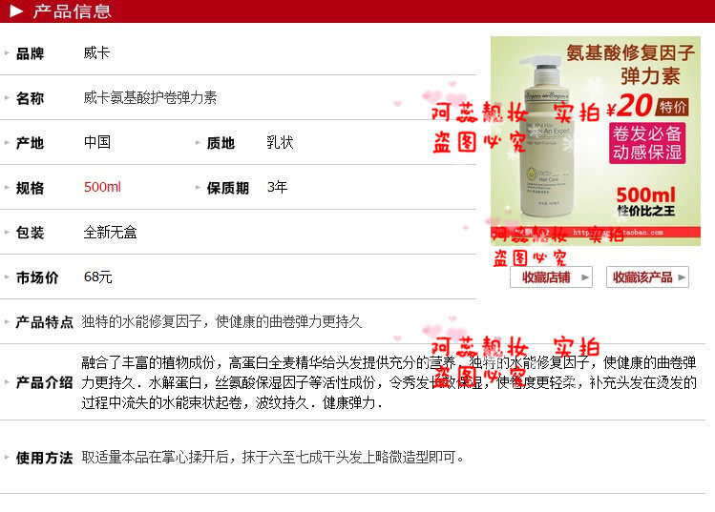This screenshot has width=715, height=512.
Task: Click the taobao.com URL strip in image
Action: point(596,233)
